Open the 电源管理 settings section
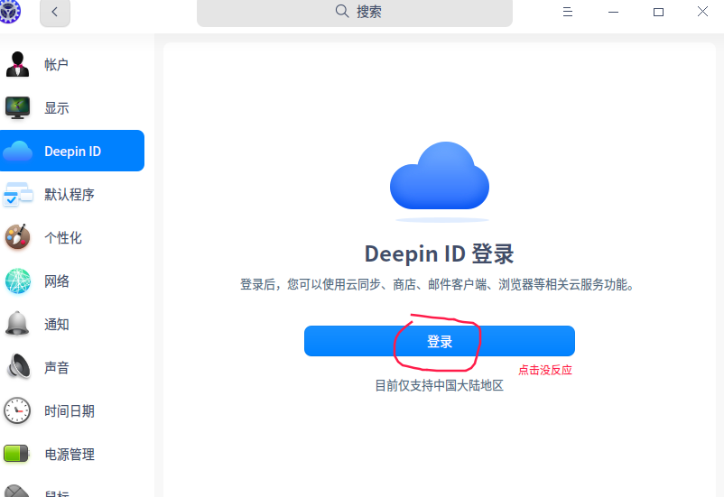Screen dimensions: 724x497 click(x=70, y=455)
